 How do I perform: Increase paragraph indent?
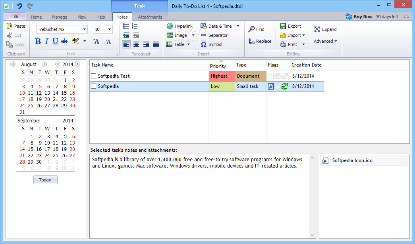[x=126, y=35]
